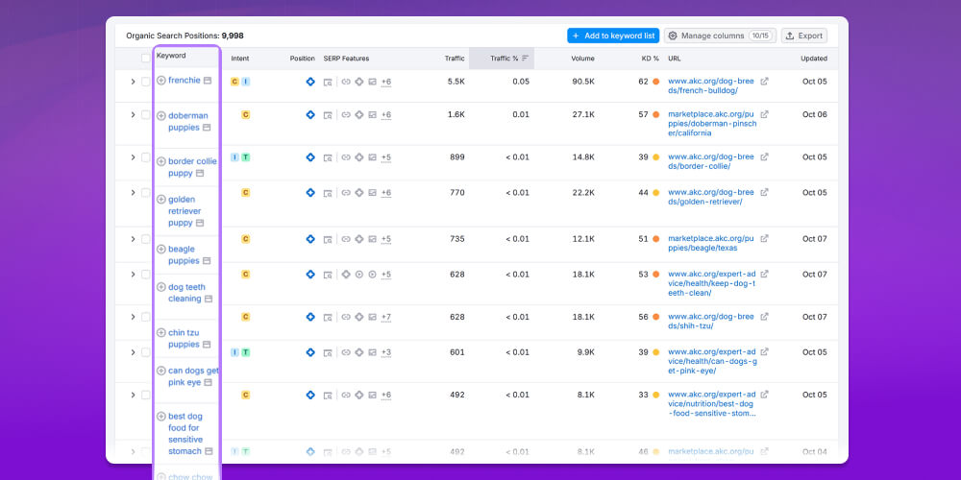961x480 pixels.
Task: Click the link SERP feature icon in the beagle puppies row
Action: click(x=346, y=239)
